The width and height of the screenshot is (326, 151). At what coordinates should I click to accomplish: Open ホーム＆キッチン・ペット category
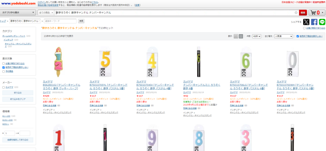14,36
